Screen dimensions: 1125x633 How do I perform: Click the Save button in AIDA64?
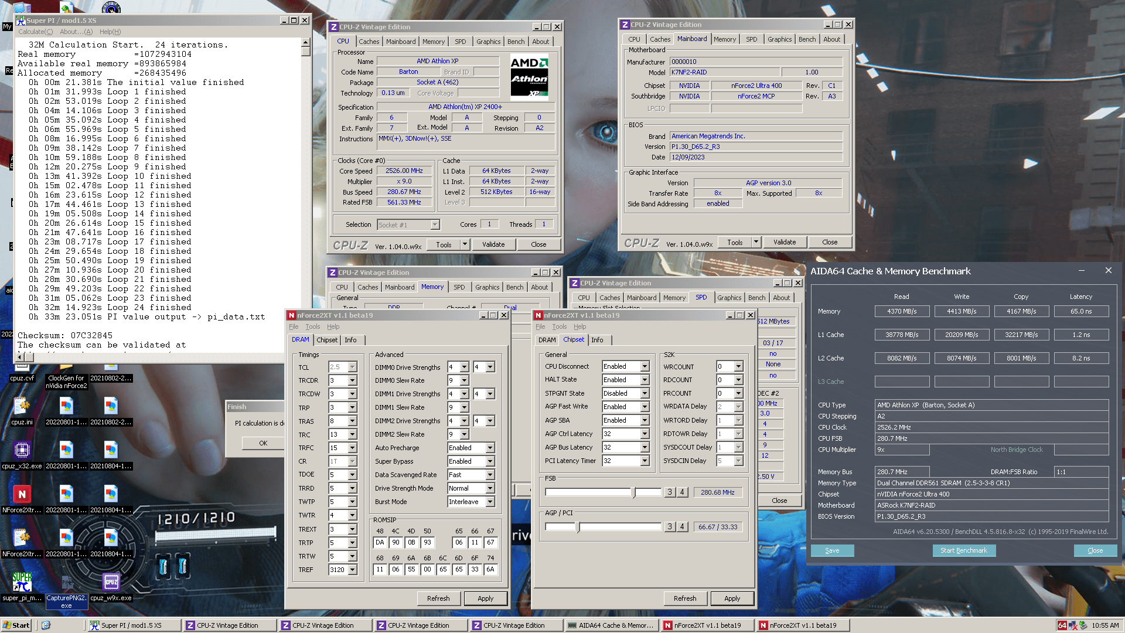832,550
